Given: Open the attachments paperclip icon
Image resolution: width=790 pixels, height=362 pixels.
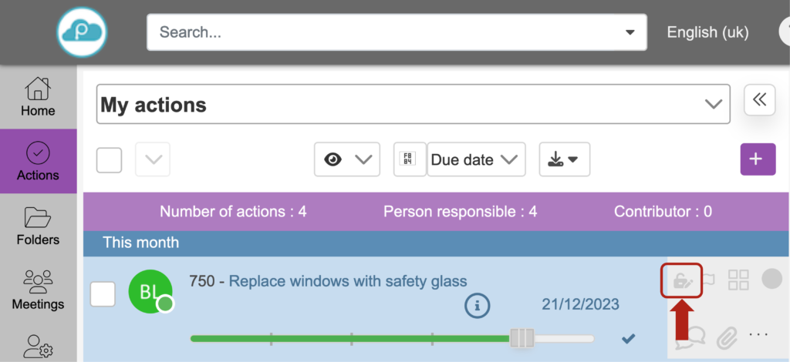Looking at the screenshot, I should 726,337.
